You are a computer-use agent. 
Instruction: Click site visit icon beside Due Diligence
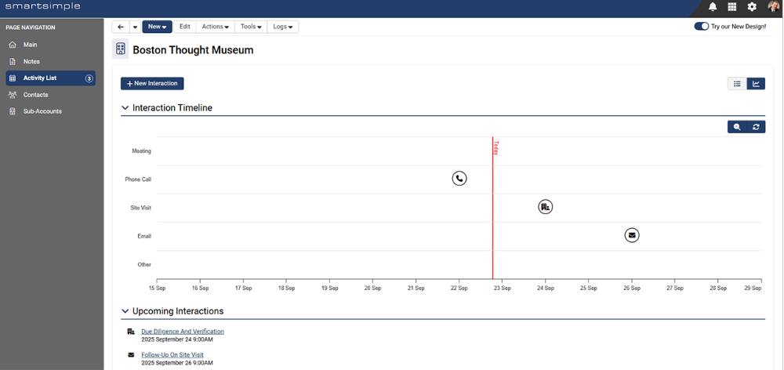131,332
